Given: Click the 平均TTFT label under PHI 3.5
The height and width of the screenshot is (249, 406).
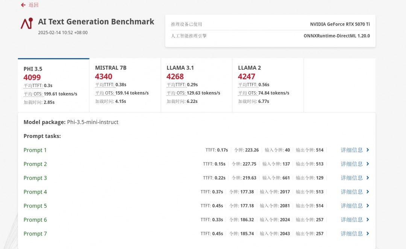Looking at the screenshot, I should [x=33, y=86].
